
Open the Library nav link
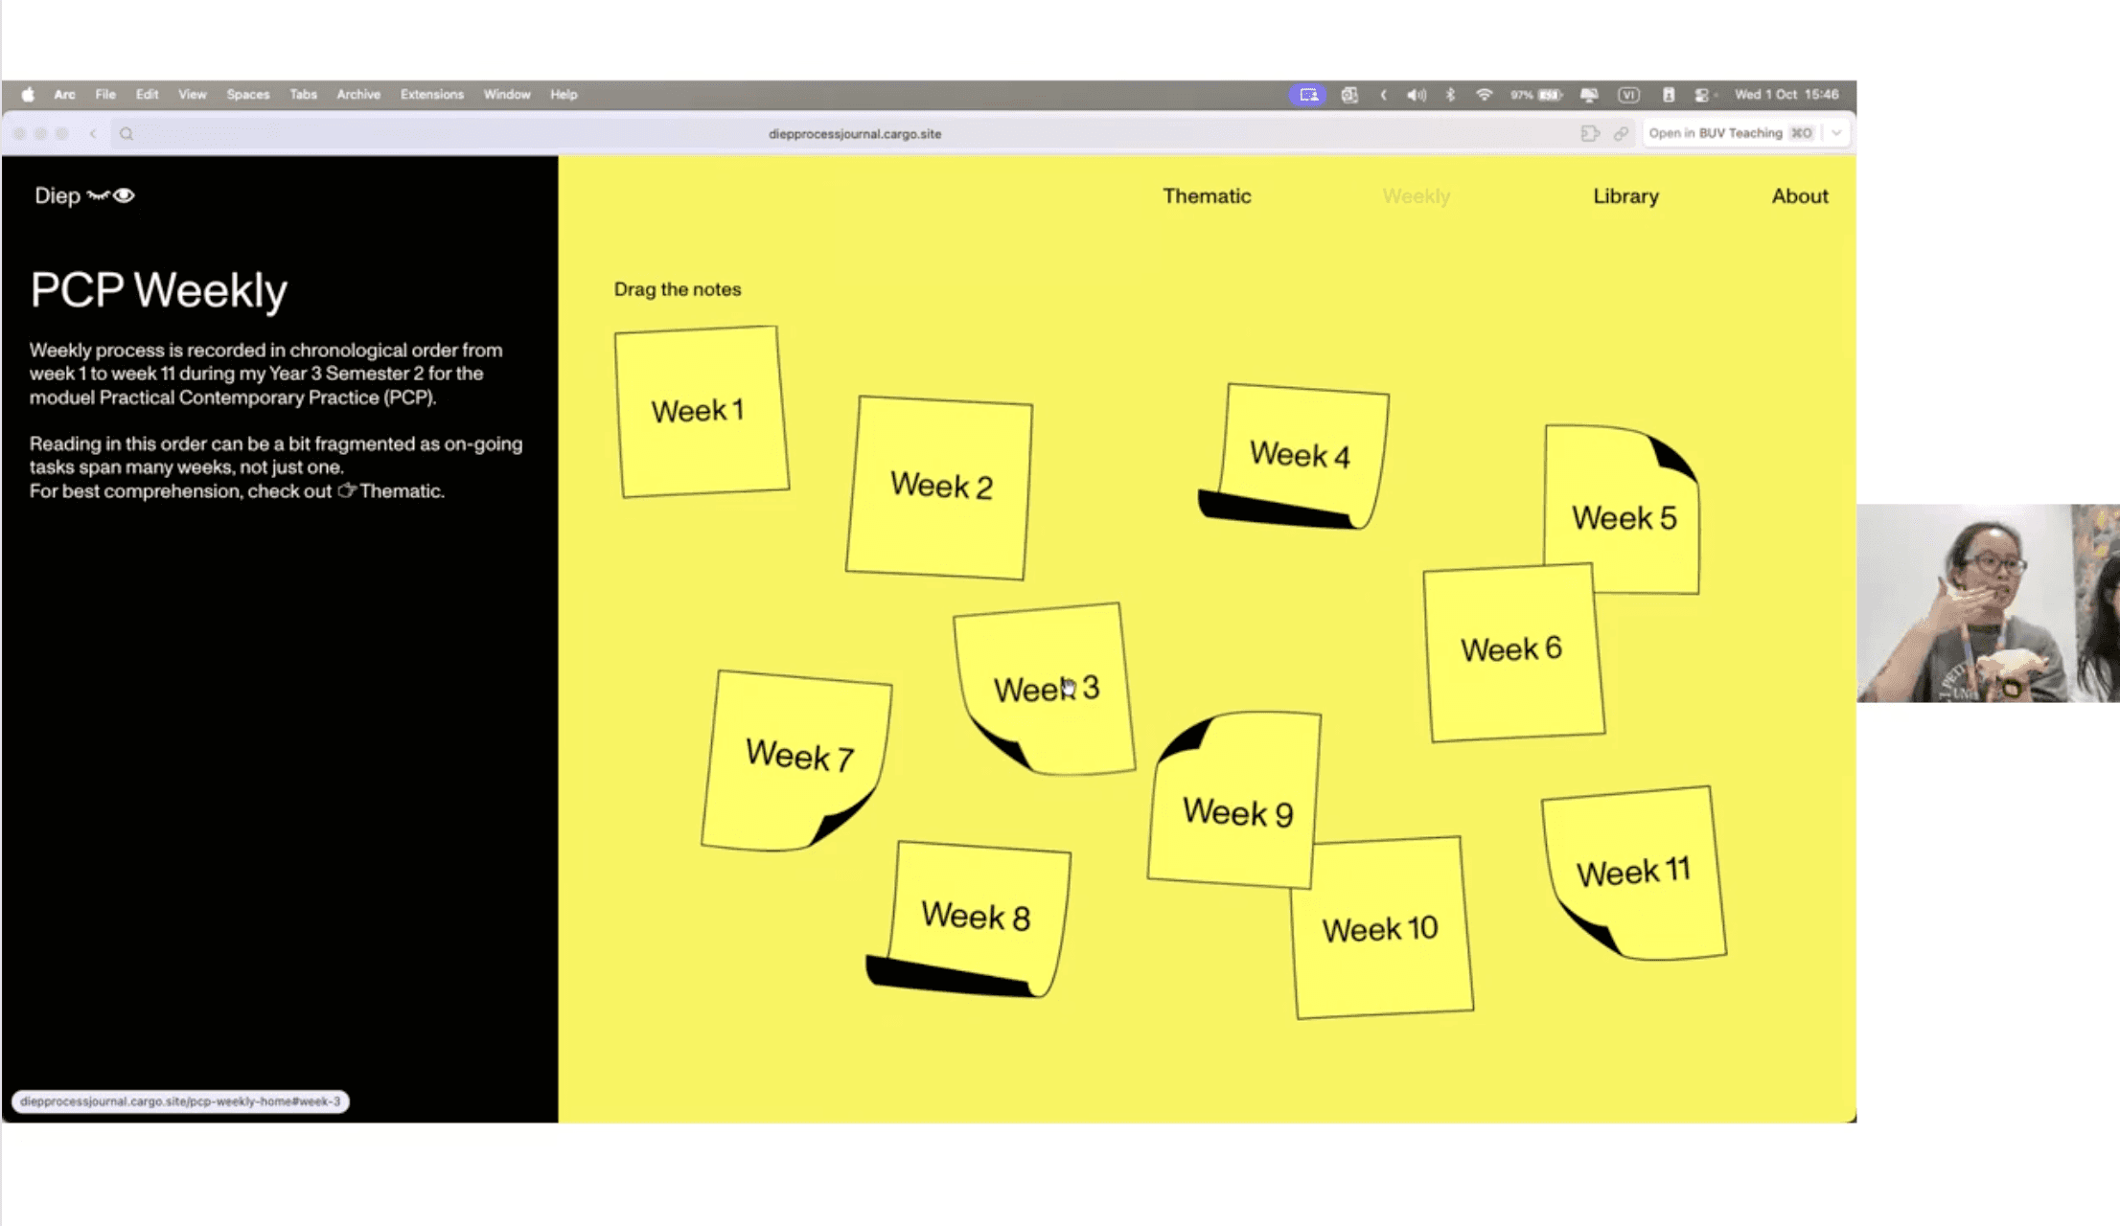click(x=1625, y=195)
